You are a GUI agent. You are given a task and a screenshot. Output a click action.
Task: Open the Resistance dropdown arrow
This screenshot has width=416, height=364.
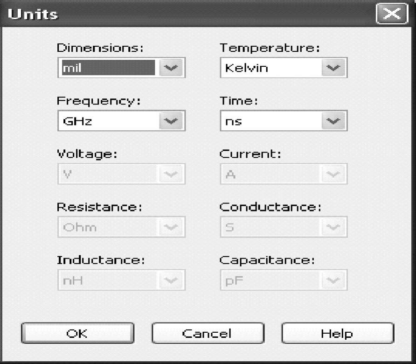172,227
